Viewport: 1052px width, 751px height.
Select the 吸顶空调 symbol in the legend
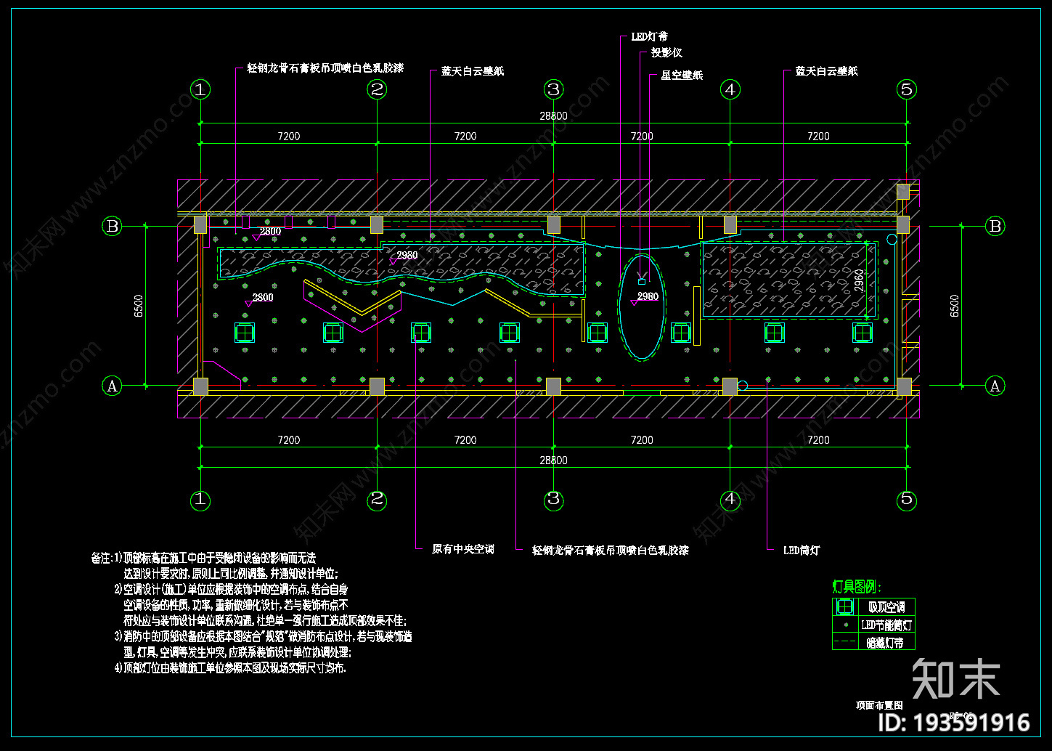(844, 606)
